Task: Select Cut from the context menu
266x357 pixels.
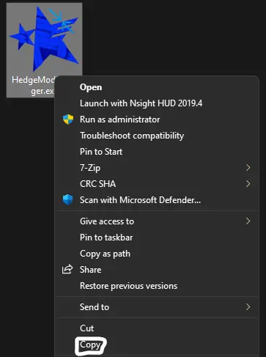Action: [x=157, y=328]
